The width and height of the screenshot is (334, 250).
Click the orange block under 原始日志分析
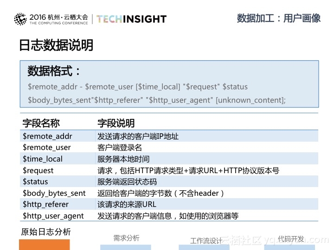45,245
